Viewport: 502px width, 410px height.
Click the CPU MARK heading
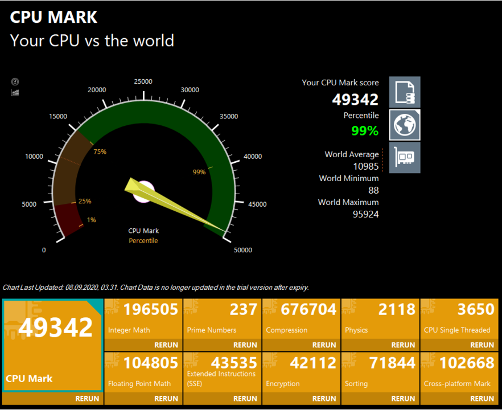click(54, 17)
